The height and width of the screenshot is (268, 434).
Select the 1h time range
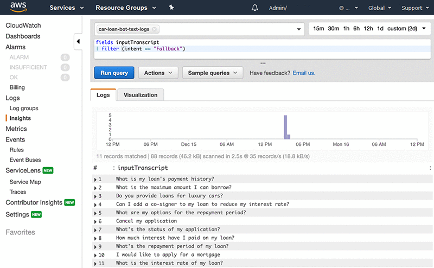click(346, 29)
